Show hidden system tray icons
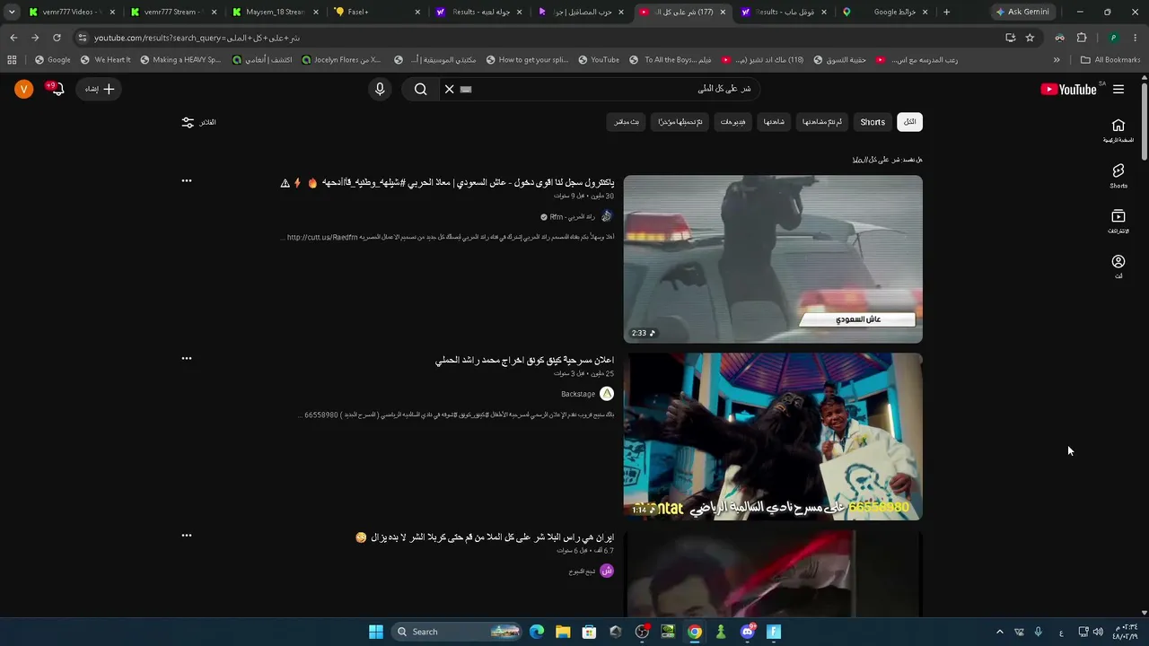Viewport: 1149px width, 646px height. coord(1000,632)
